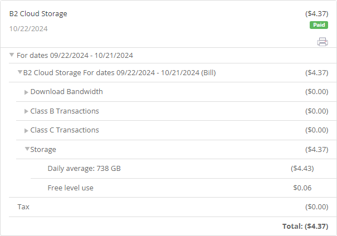Expand the Class C Transactions arrow
Image resolution: width=337 pixels, height=236 pixels.
coord(26,131)
